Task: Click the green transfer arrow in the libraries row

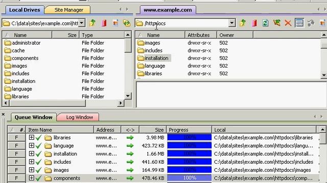Action: click(x=130, y=138)
